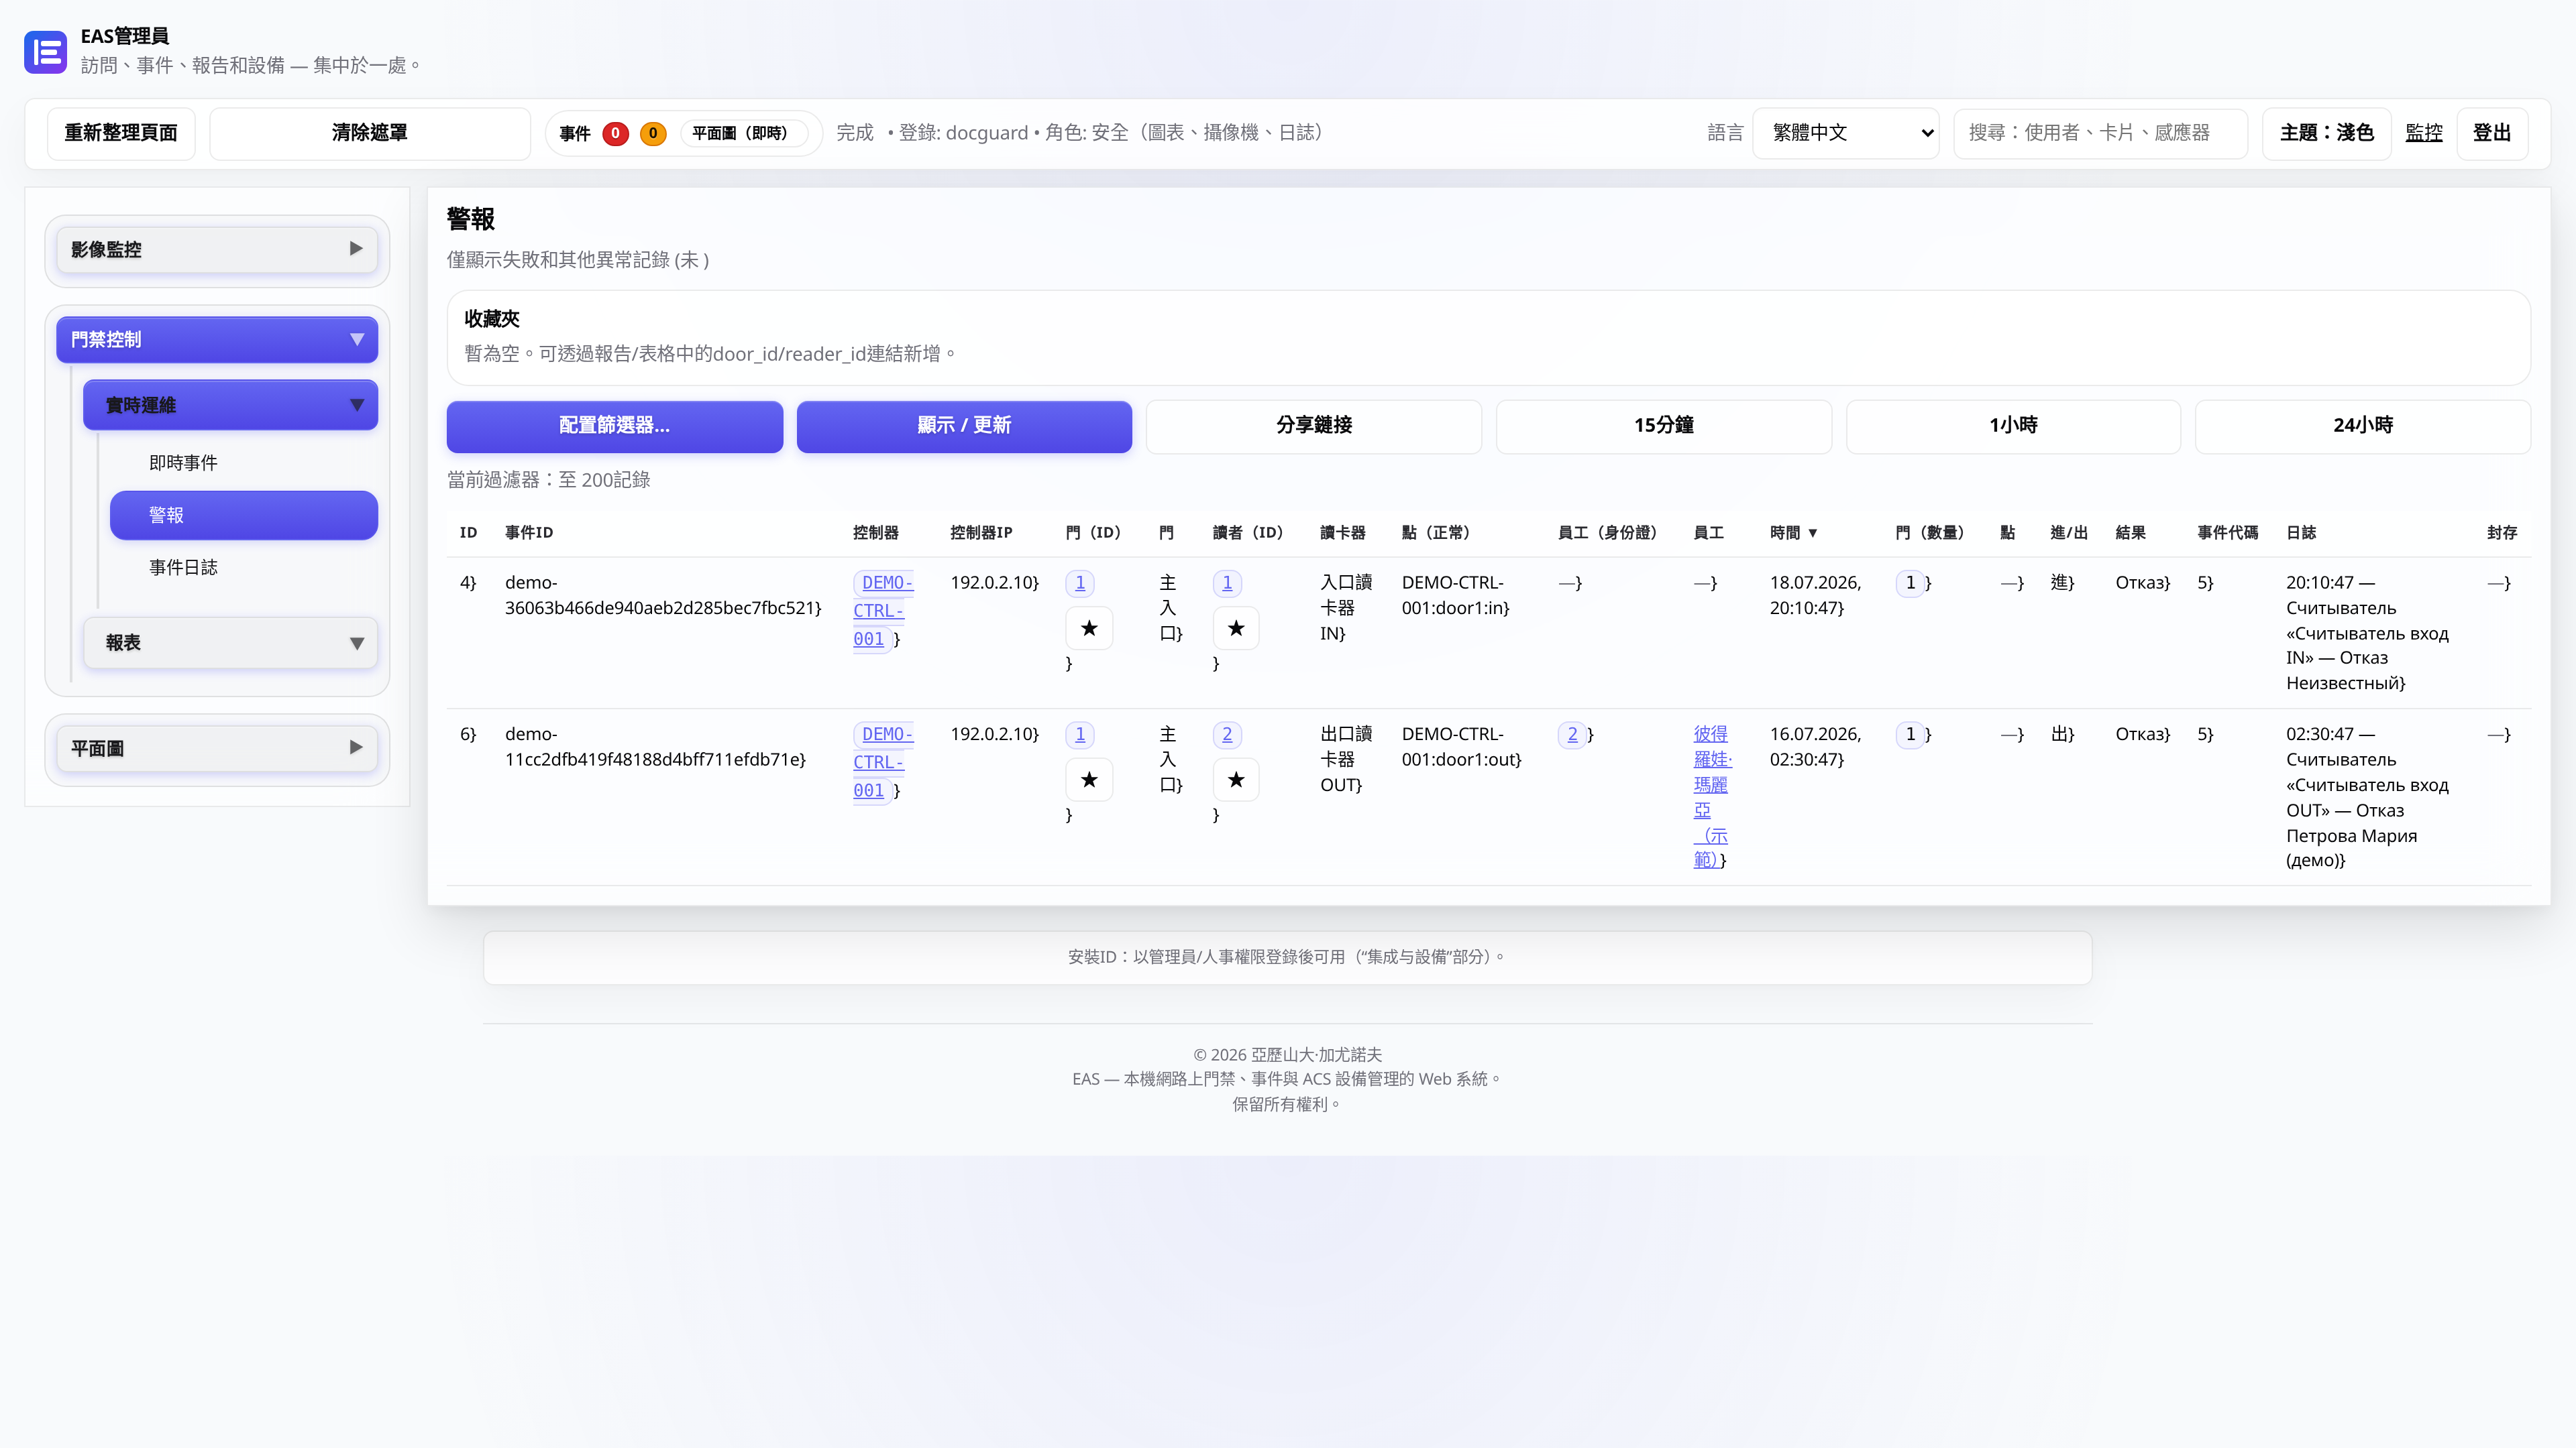Set the time range to 24小時

tap(2362, 426)
